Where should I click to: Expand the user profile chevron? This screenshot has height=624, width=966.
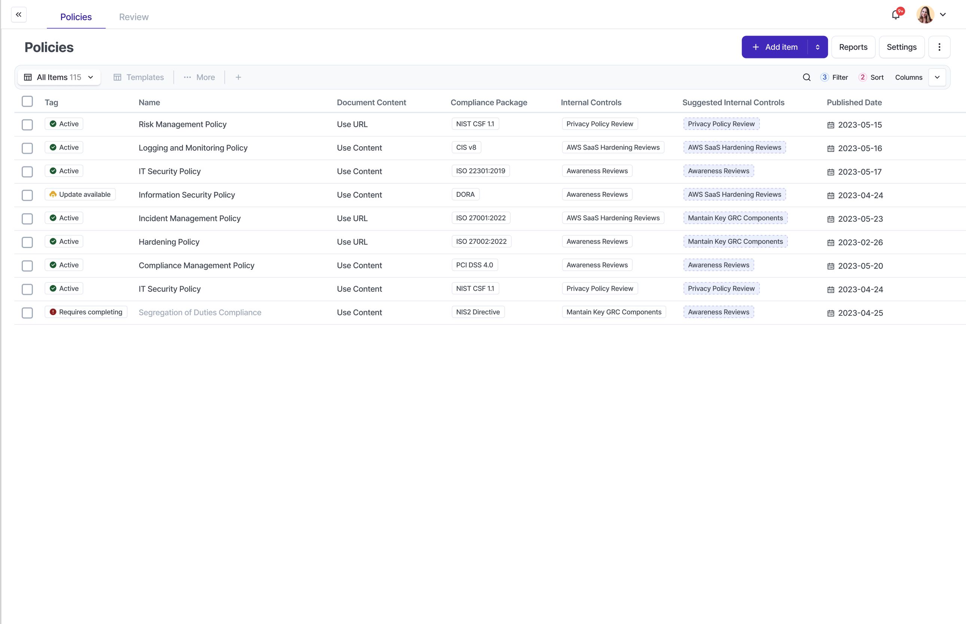942,15
